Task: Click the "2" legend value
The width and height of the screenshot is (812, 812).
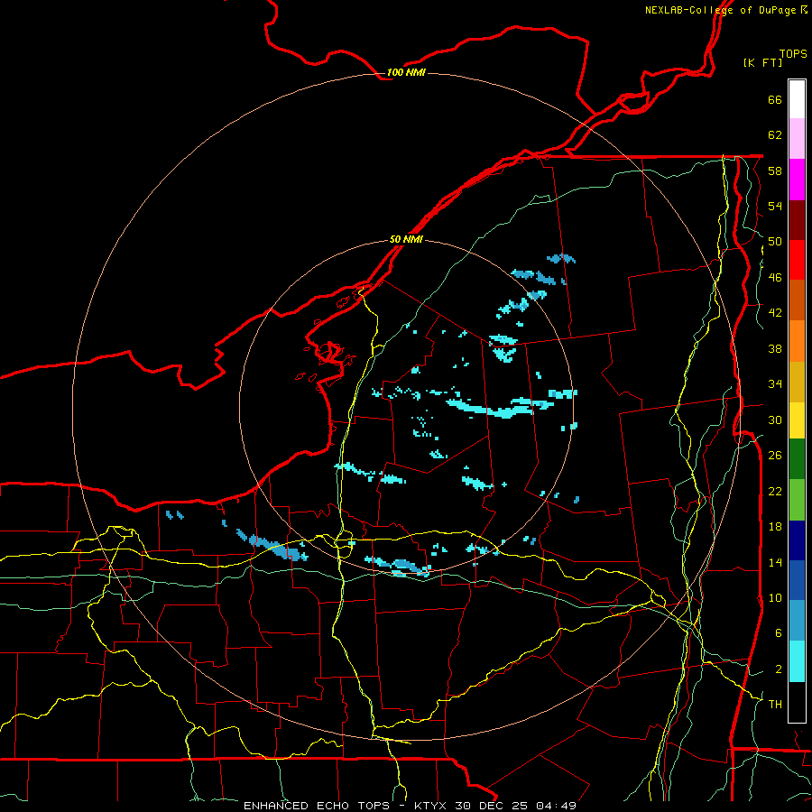Action: click(x=779, y=669)
